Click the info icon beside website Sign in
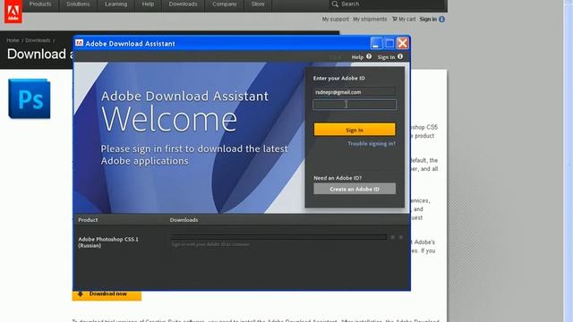The height and width of the screenshot is (322, 573). 441,19
